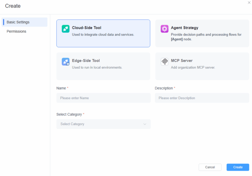Screen dimensions: 252x176
Task: Click the purple Agent Strategy icon
Action: 164,29
